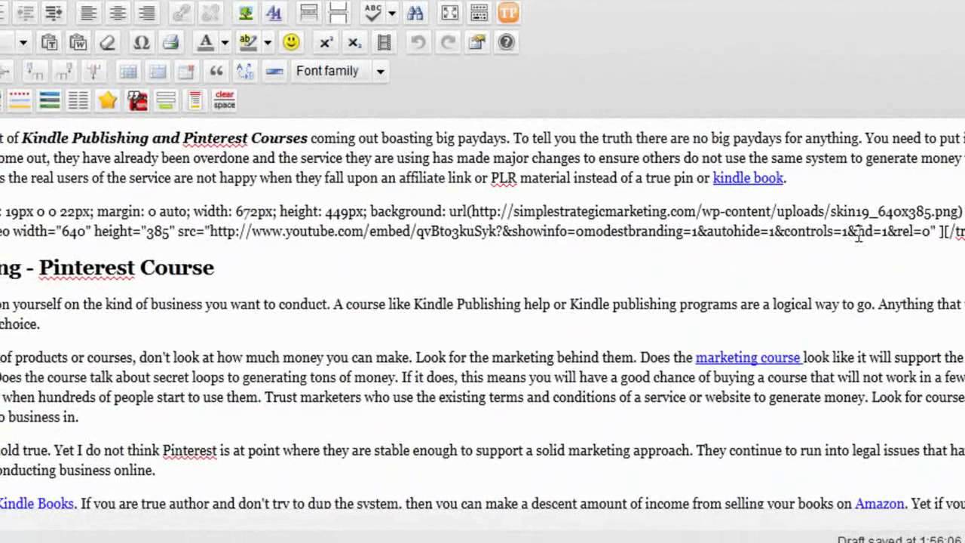Open the 'marketing course' link
The image size is (965, 543).
click(x=748, y=357)
